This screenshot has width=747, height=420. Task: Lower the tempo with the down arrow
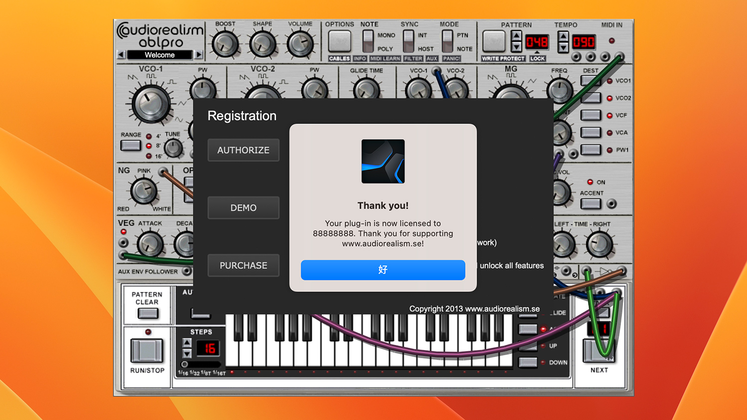pyautogui.click(x=563, y=47)
